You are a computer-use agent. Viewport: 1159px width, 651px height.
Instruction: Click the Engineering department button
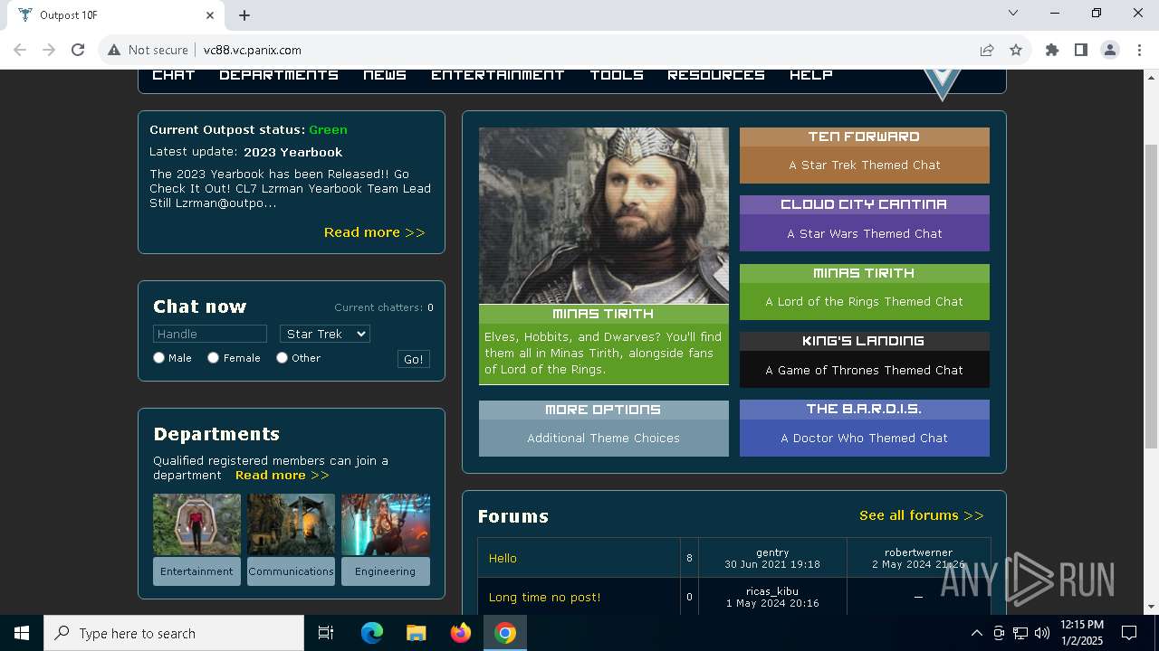click(x=386, y=571)
